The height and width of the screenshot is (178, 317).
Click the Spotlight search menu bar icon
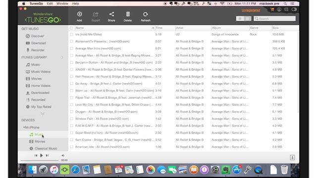pos(285,3)
